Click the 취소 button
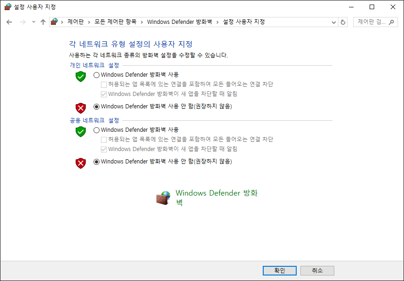404x281 pixels. [x=317, y=270]
